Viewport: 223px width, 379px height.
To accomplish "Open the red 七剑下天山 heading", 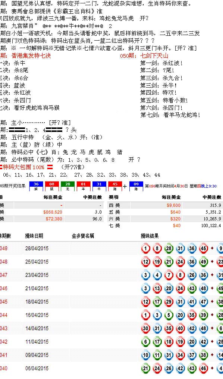I will [154, 56].
